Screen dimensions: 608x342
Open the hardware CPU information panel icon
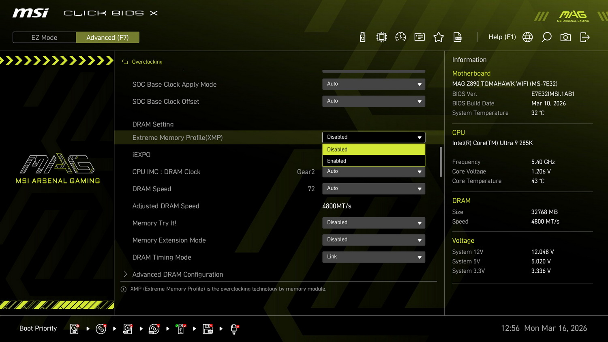pos(381,37)
